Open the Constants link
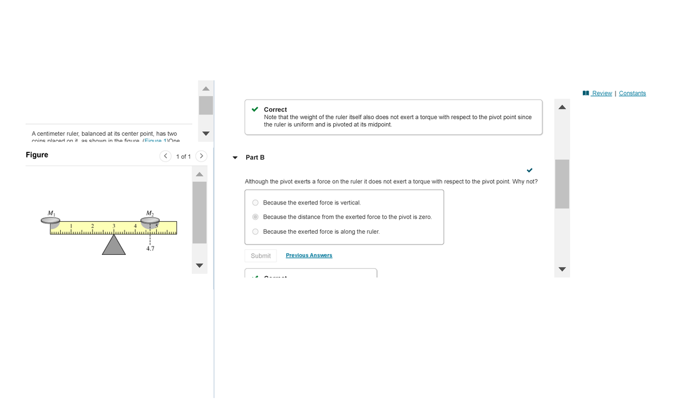Screen dimensions: 687x417 [632, 93]
